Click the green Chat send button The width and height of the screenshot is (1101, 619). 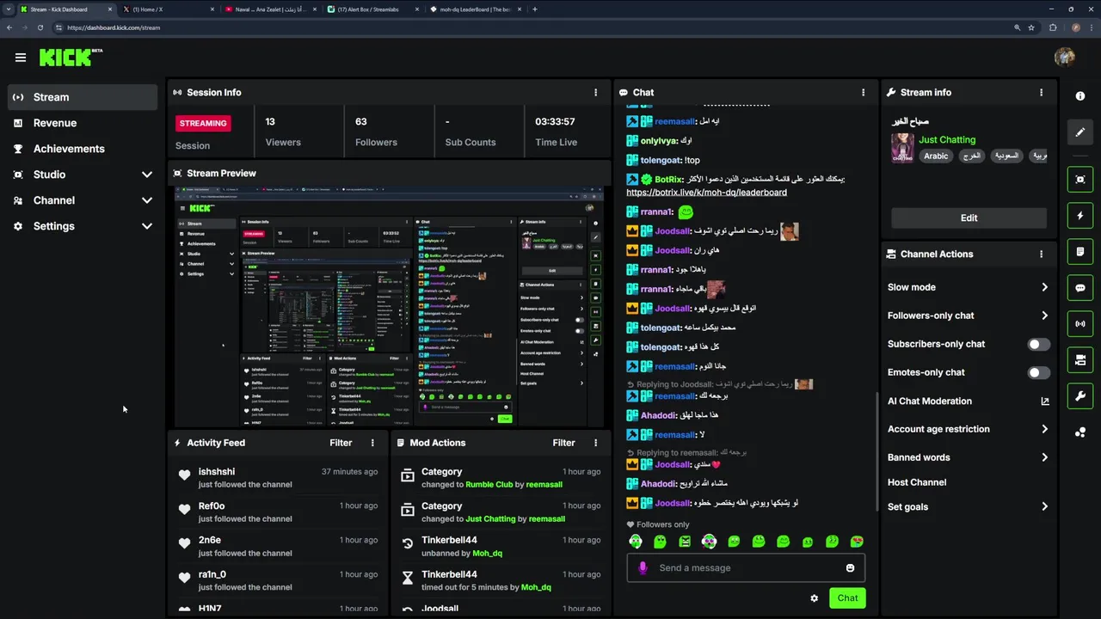(x=847, y=598)
